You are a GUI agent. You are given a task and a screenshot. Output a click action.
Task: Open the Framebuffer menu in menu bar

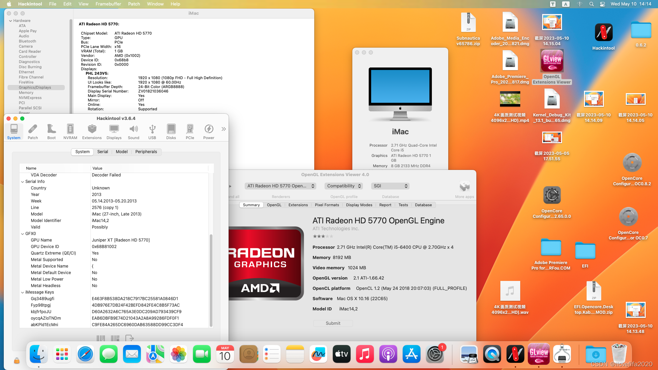(x=108, y=4)
